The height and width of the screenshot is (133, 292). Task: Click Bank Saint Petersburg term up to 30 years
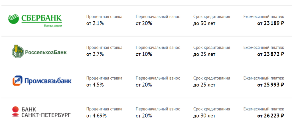(204, 116)
